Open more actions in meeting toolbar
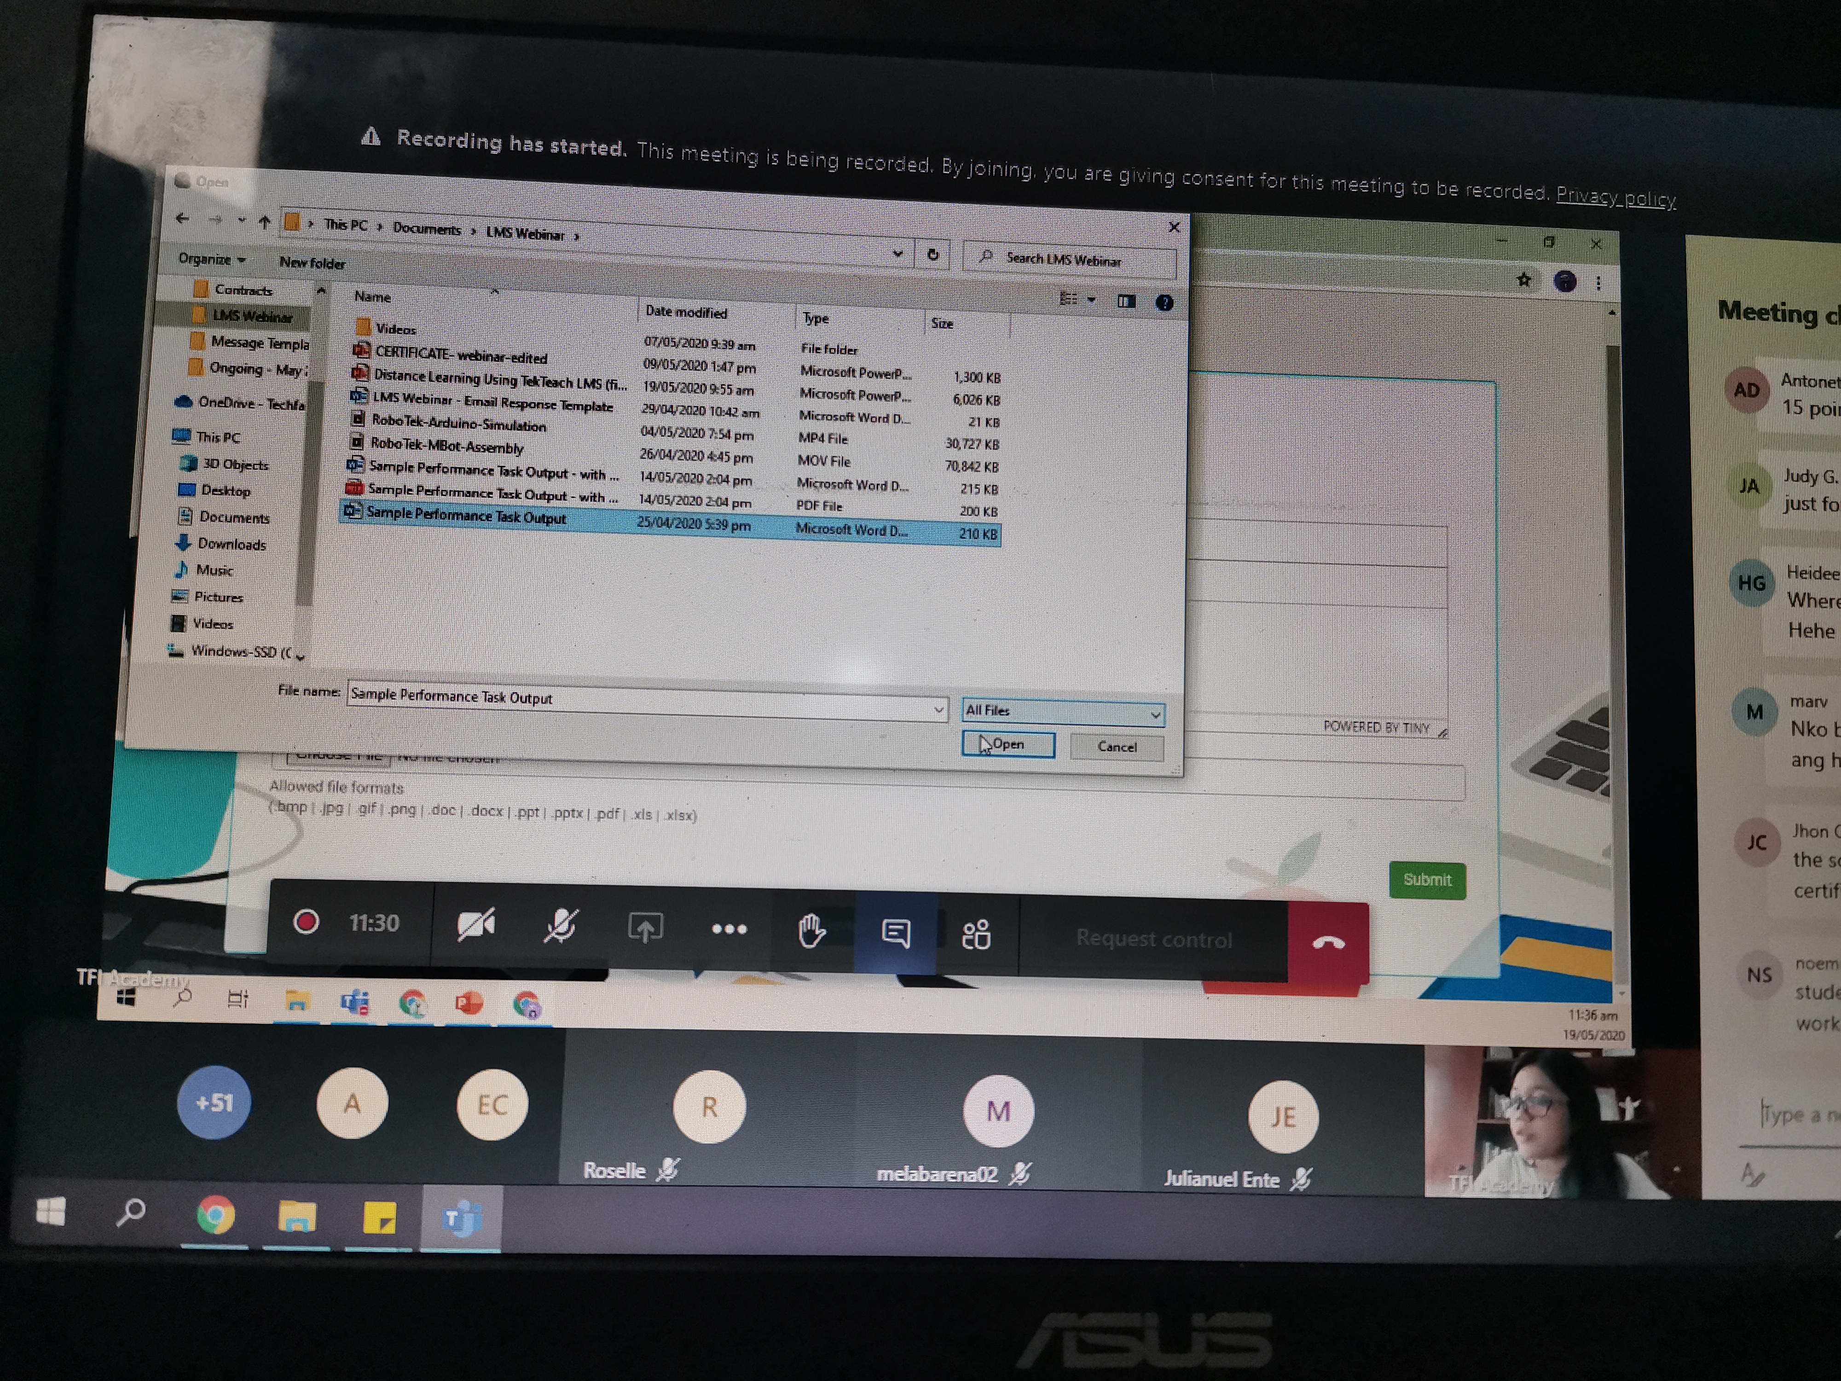1841x1381 pixels. [x=729, y=930]
